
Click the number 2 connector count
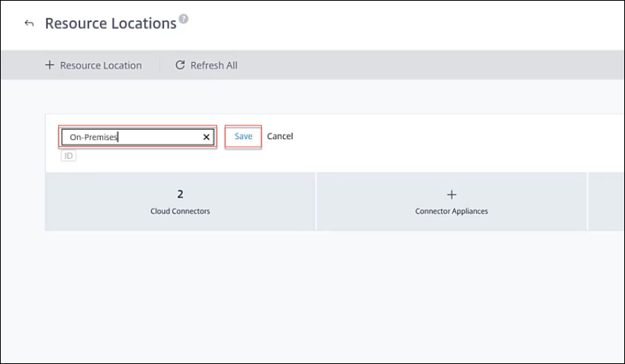(180, 194)
